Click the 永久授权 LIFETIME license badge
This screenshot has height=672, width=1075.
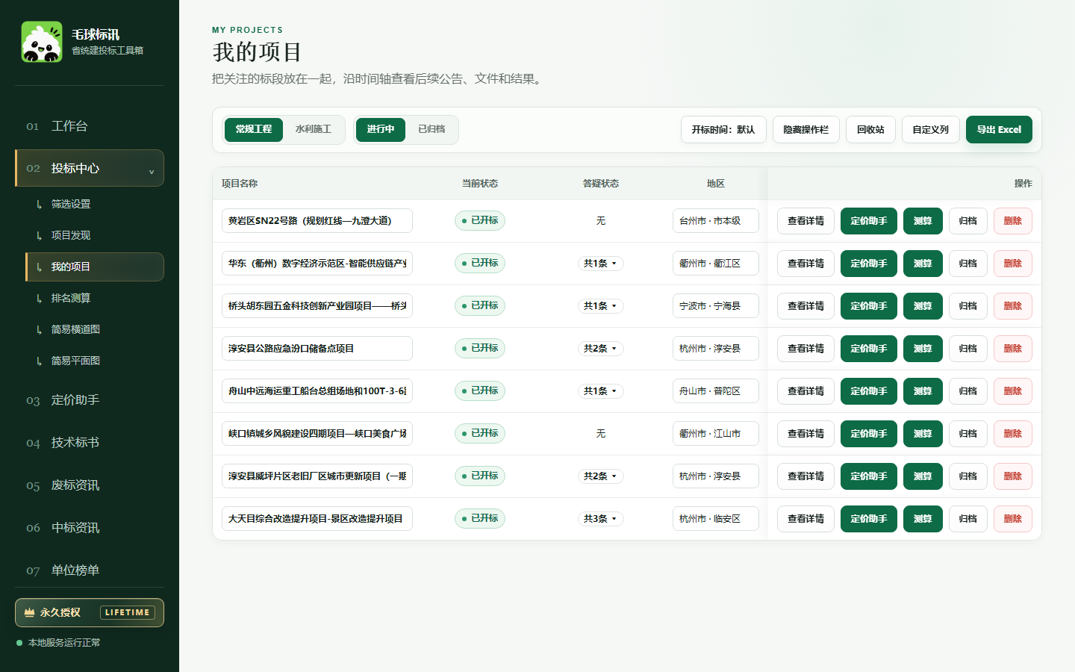tap(90, 613)
